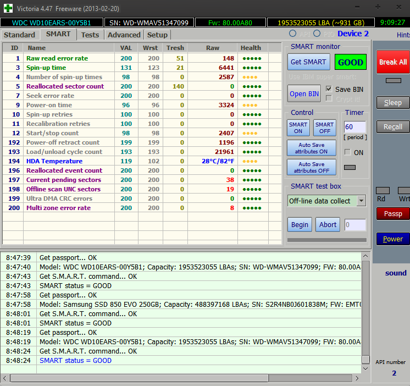410x386 pixels.
Task: Click Auto Save attributes OFF
Action: 312,167
